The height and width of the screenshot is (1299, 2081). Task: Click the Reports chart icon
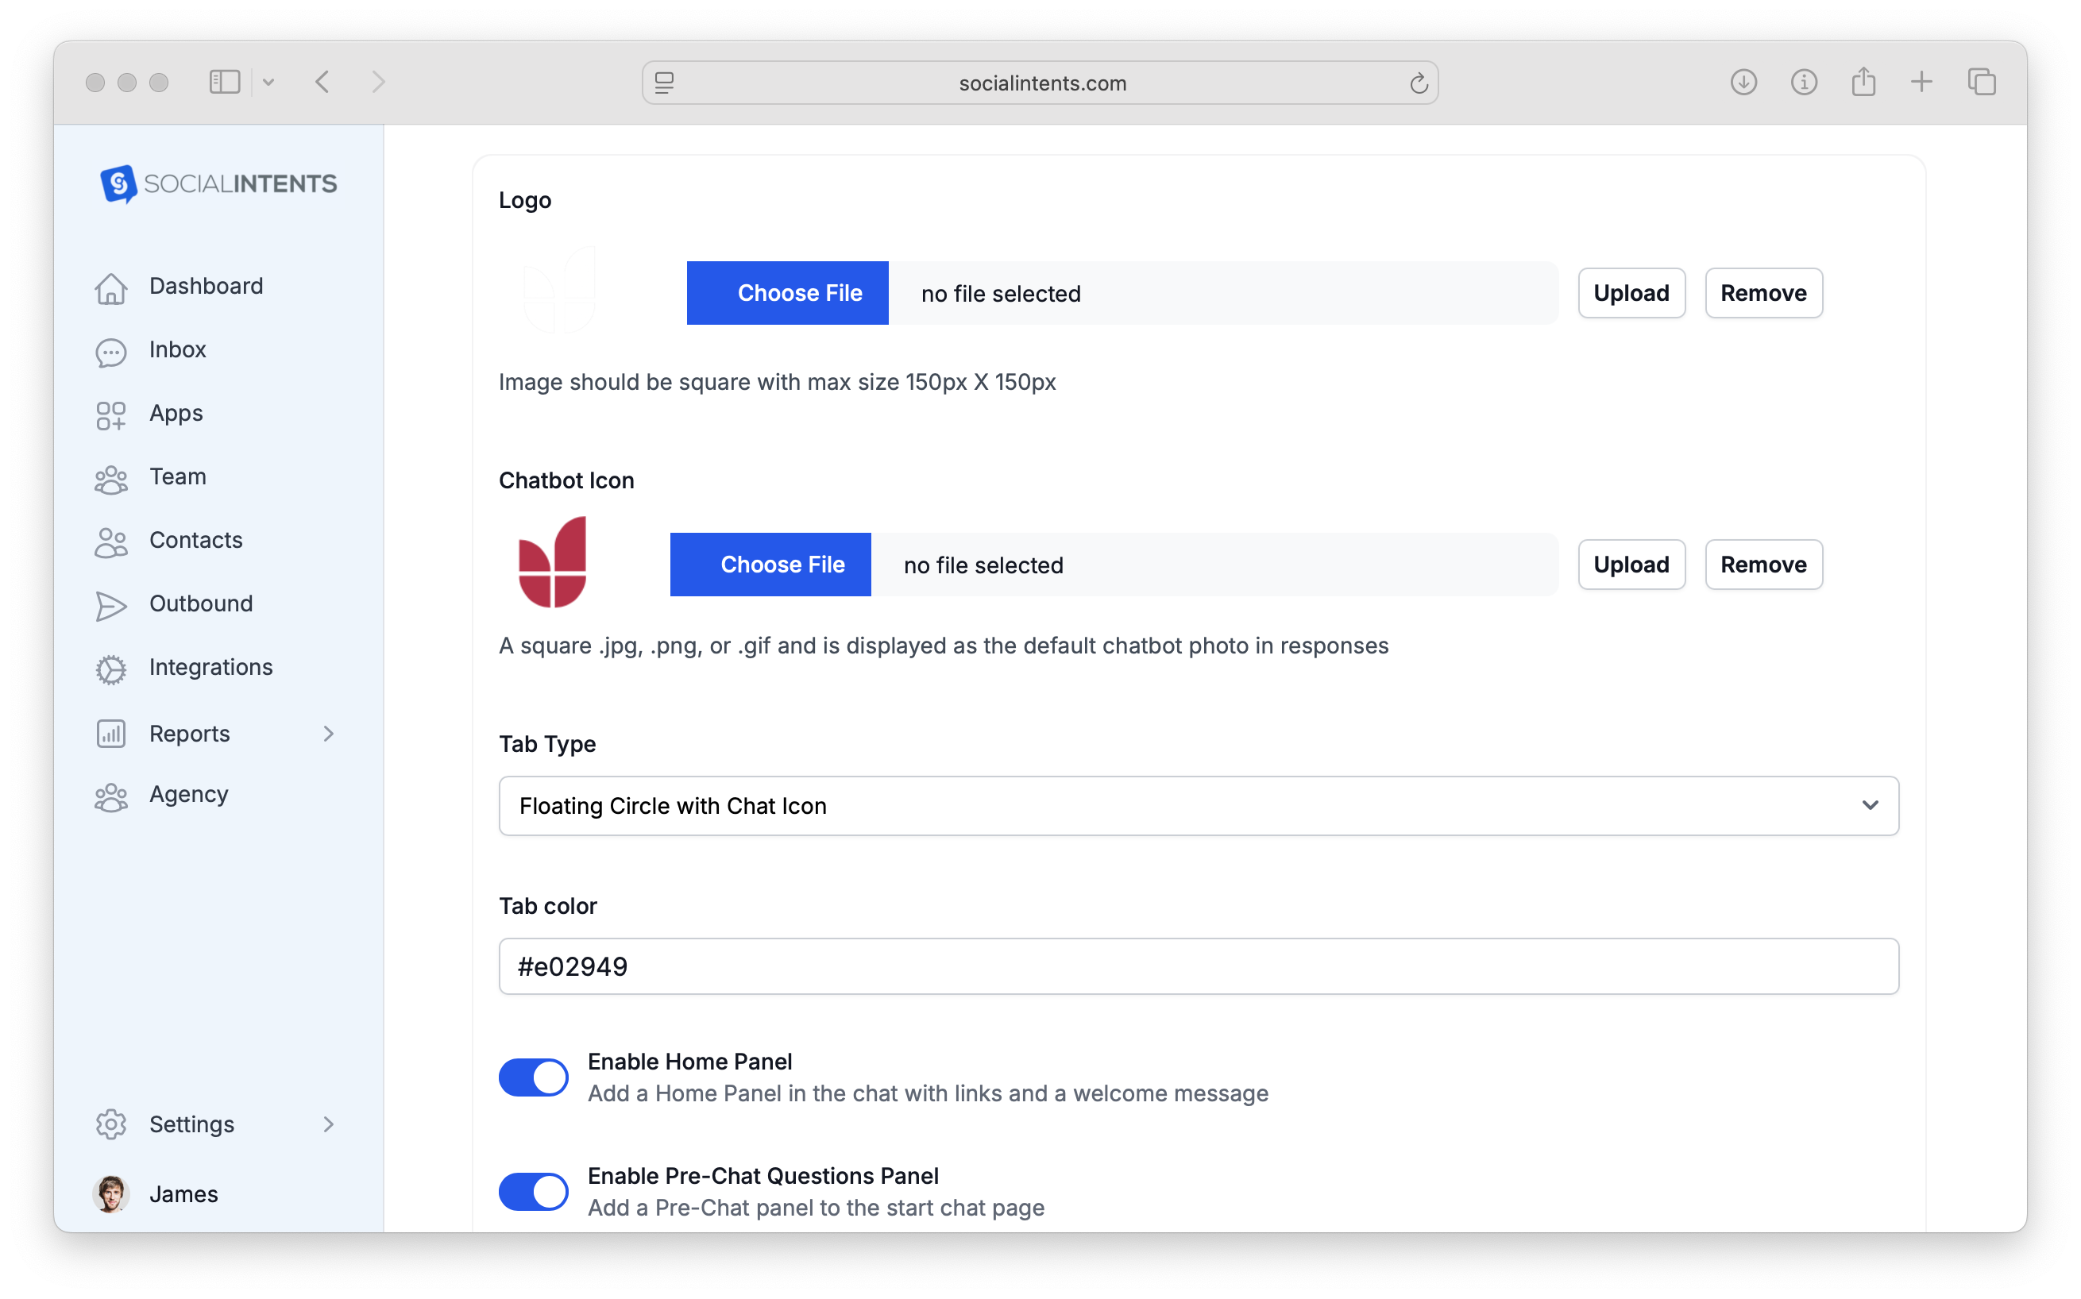pyautogui.click(x=111, y=734)
